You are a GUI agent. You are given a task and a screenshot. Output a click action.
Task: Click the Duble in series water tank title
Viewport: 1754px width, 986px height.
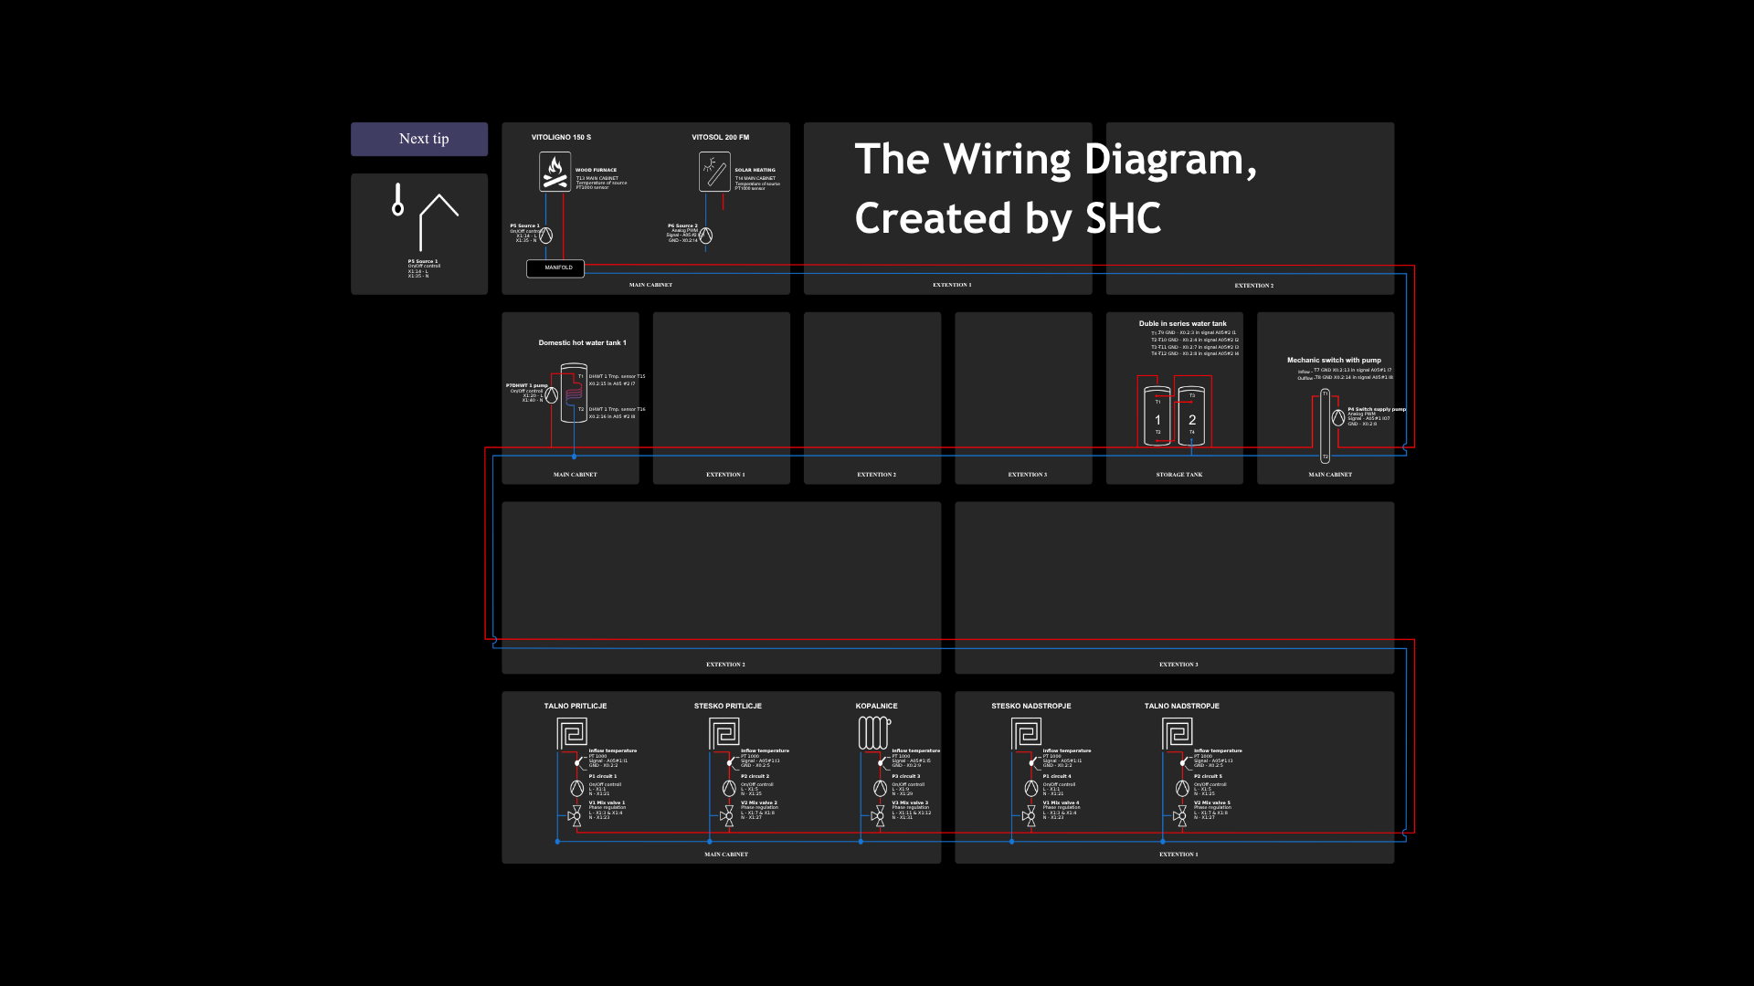[1182, 324]
